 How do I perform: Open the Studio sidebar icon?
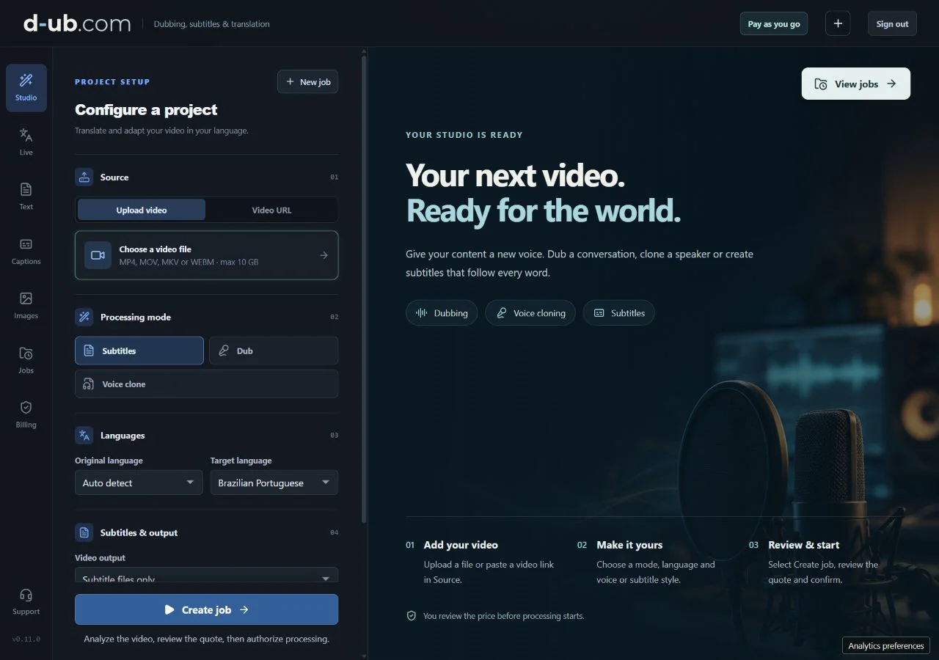[26, 88]
